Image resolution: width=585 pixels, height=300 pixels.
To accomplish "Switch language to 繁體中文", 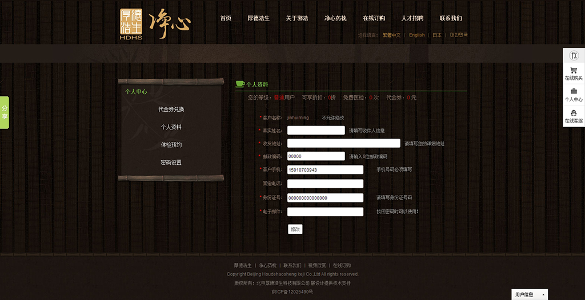I will pos(391,35).
